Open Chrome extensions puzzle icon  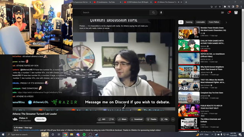coord(225,7)
